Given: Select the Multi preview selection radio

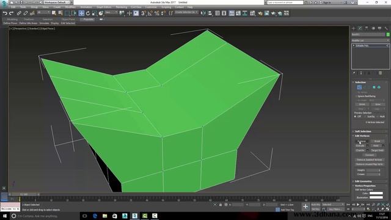Looking at the screenshot, I should pyautogui.click(x=378, y=117).
